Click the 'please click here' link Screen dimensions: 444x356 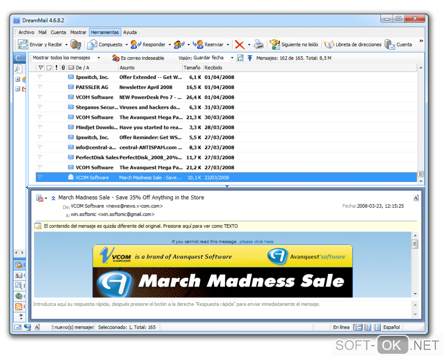[256, 242]
